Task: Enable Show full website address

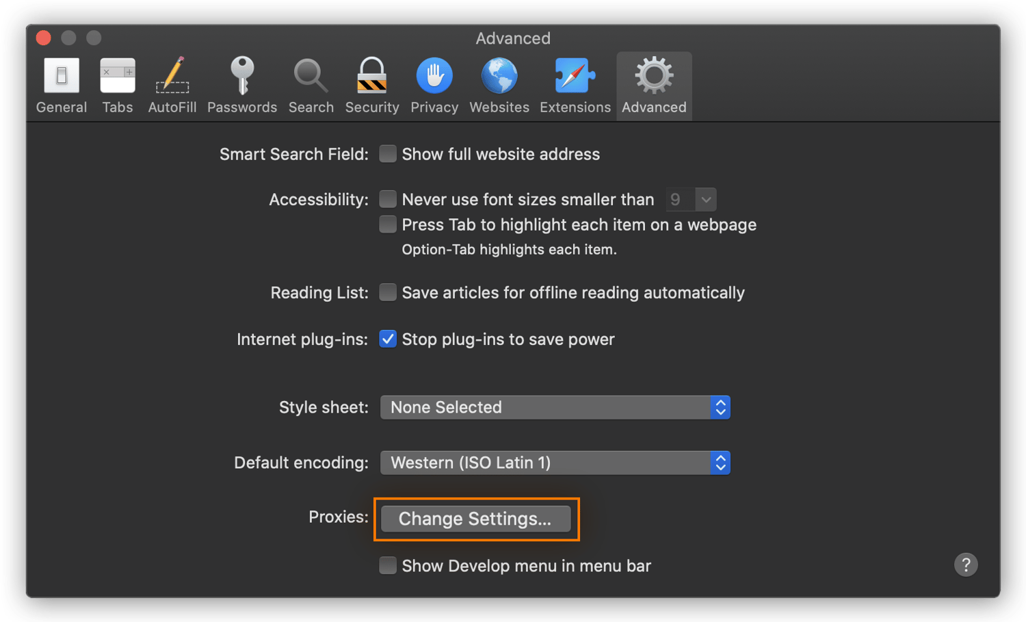Action: [388, 154]
